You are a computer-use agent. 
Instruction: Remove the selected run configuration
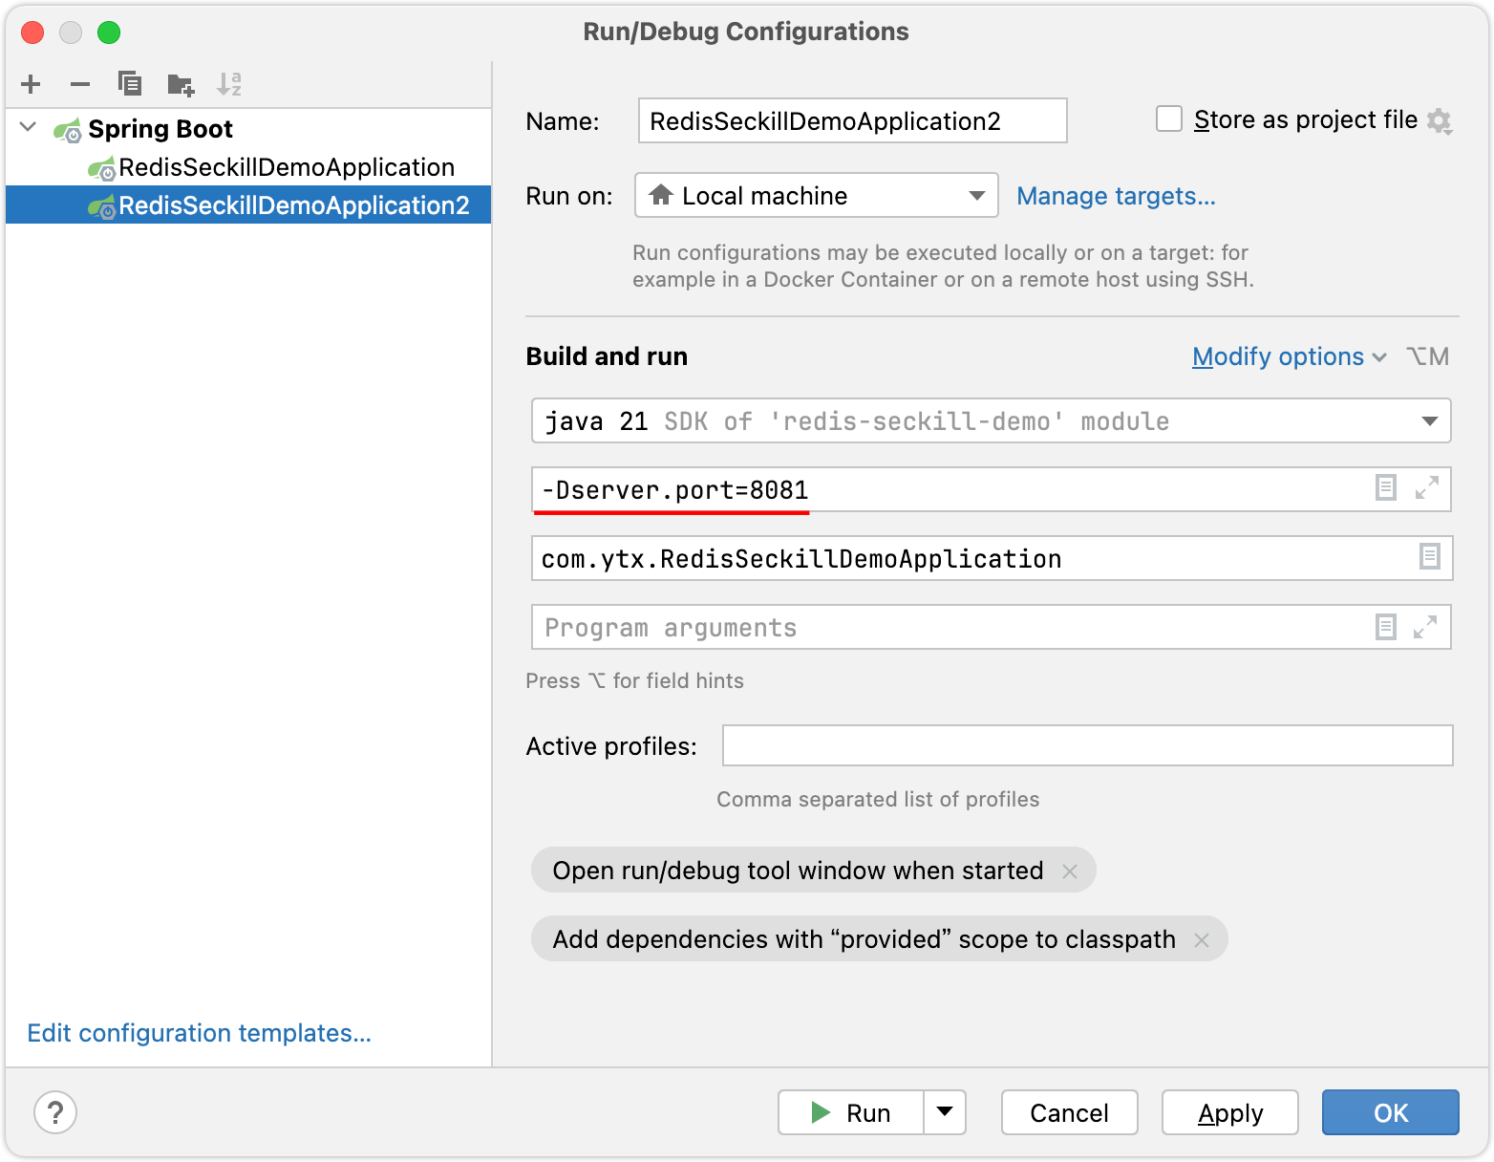pyautogui.click(x=80, y=84)
